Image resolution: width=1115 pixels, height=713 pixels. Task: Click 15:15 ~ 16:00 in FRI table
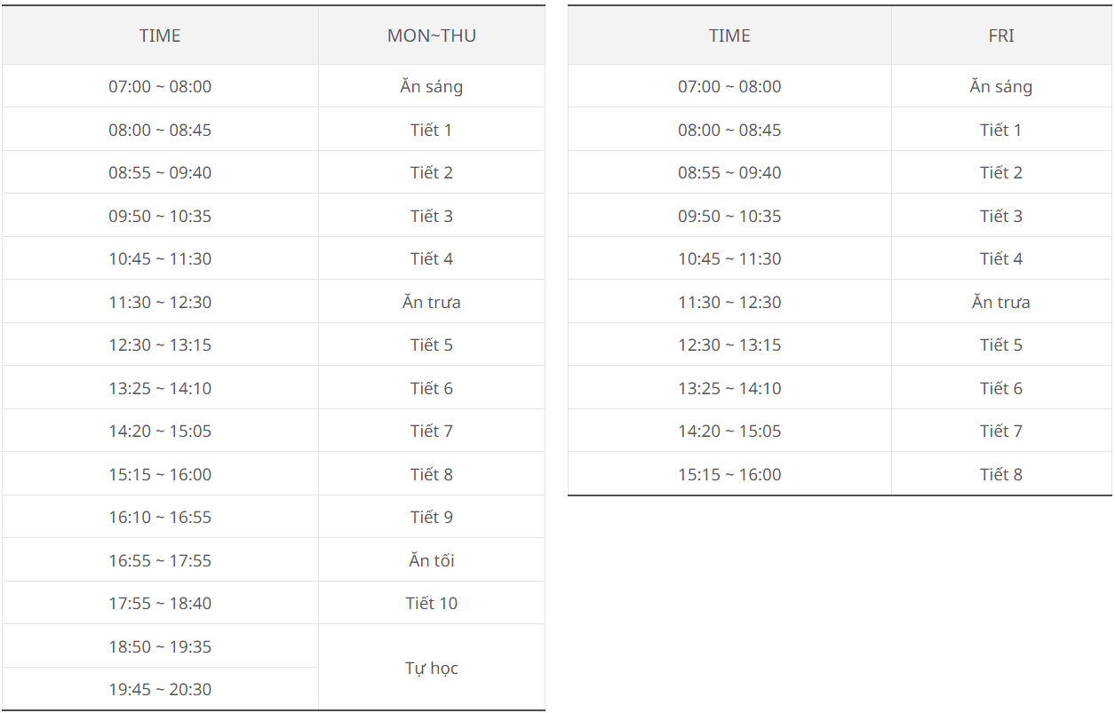pos(729,474)
